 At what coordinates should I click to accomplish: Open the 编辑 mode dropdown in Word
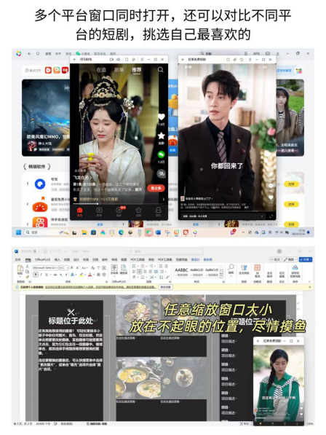coord(290,259)
